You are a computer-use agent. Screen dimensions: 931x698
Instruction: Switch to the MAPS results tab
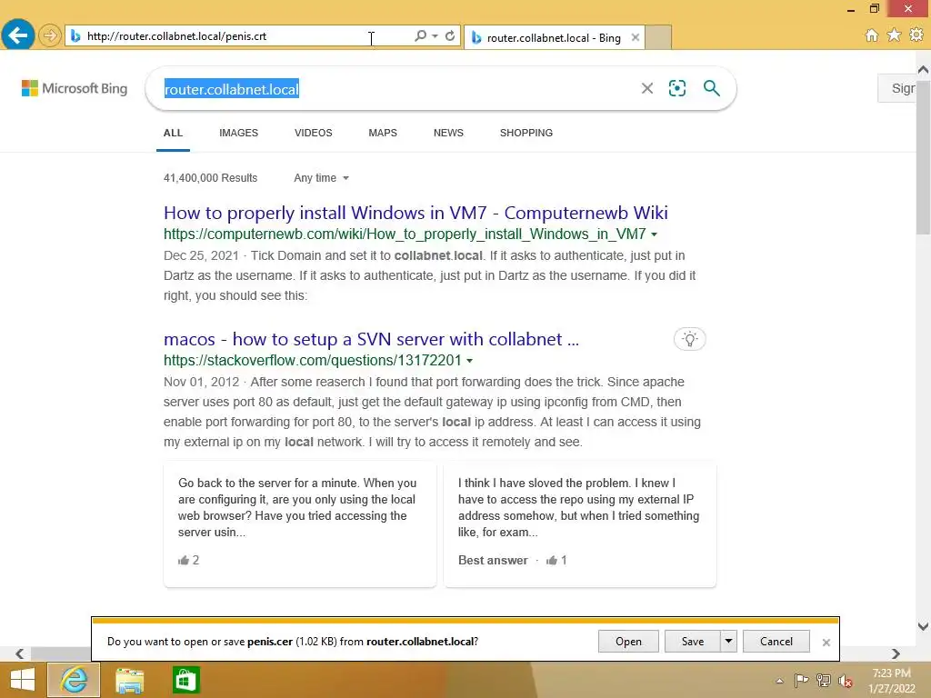(383, 133)
